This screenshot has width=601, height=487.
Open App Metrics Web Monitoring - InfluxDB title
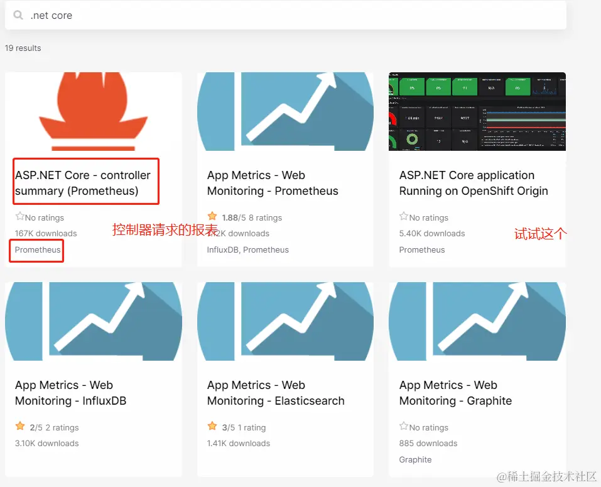(x=71, y=393)
